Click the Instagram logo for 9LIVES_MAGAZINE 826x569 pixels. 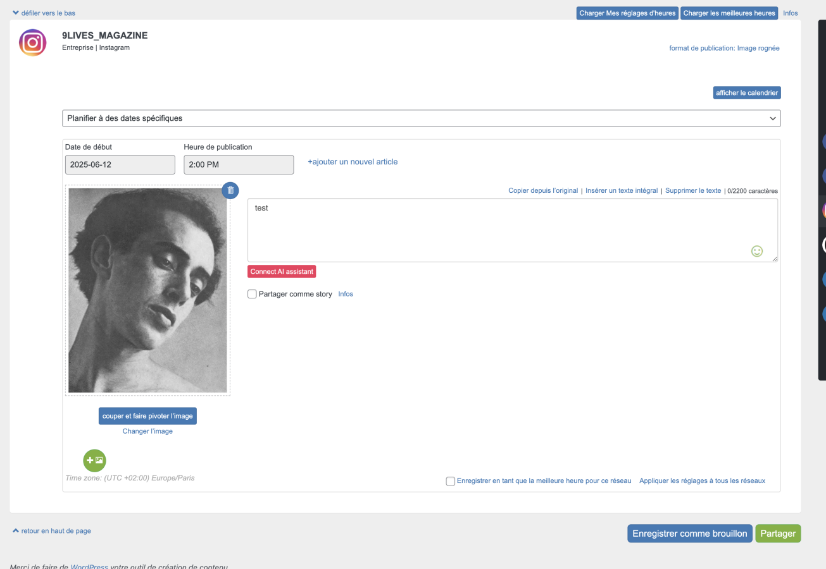click(32, 43)
